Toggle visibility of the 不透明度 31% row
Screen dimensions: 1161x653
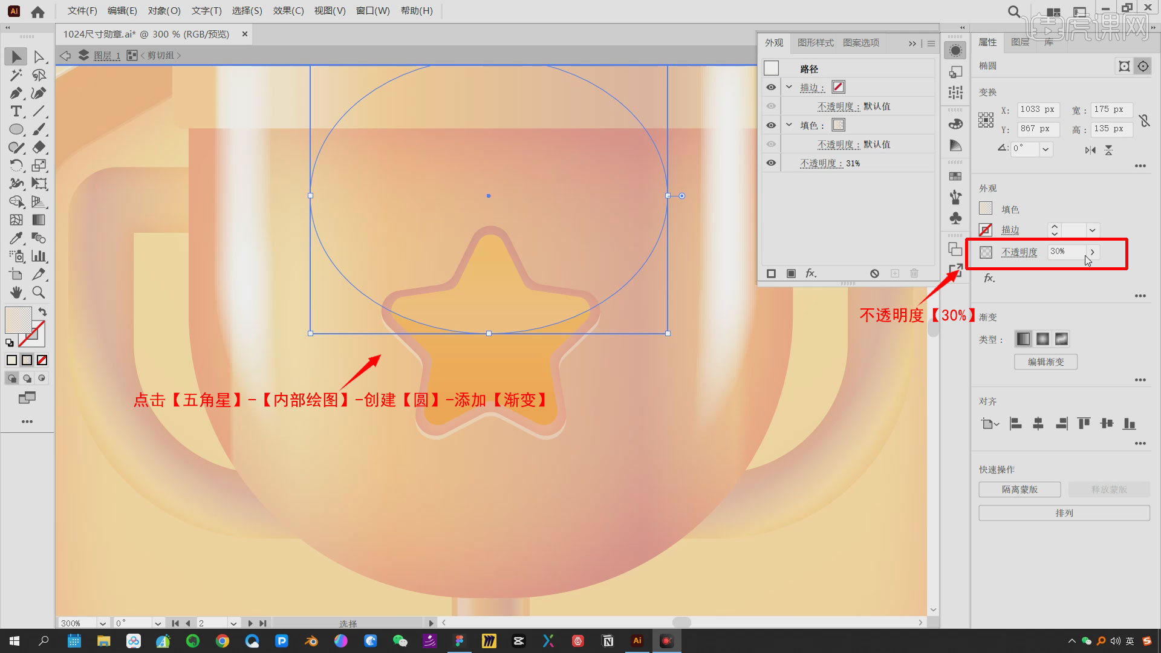pos(771,163)
